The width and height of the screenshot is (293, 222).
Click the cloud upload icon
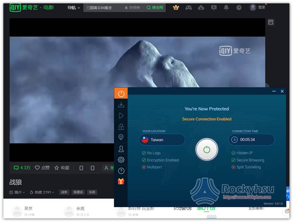[201, 8]
